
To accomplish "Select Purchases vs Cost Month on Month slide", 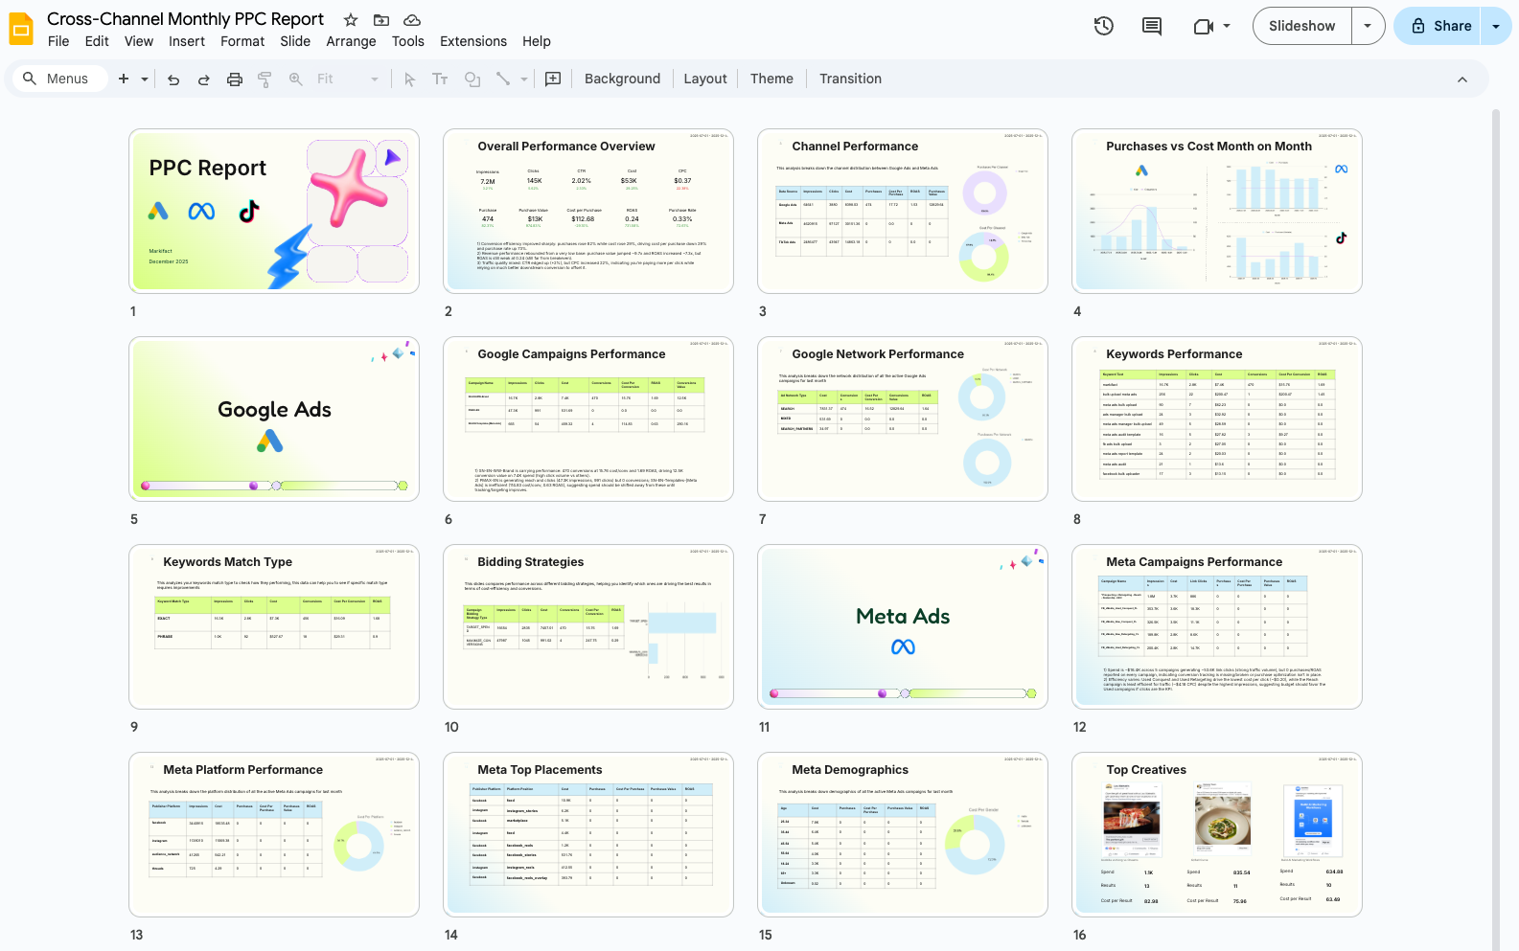I will [1217, 211].
